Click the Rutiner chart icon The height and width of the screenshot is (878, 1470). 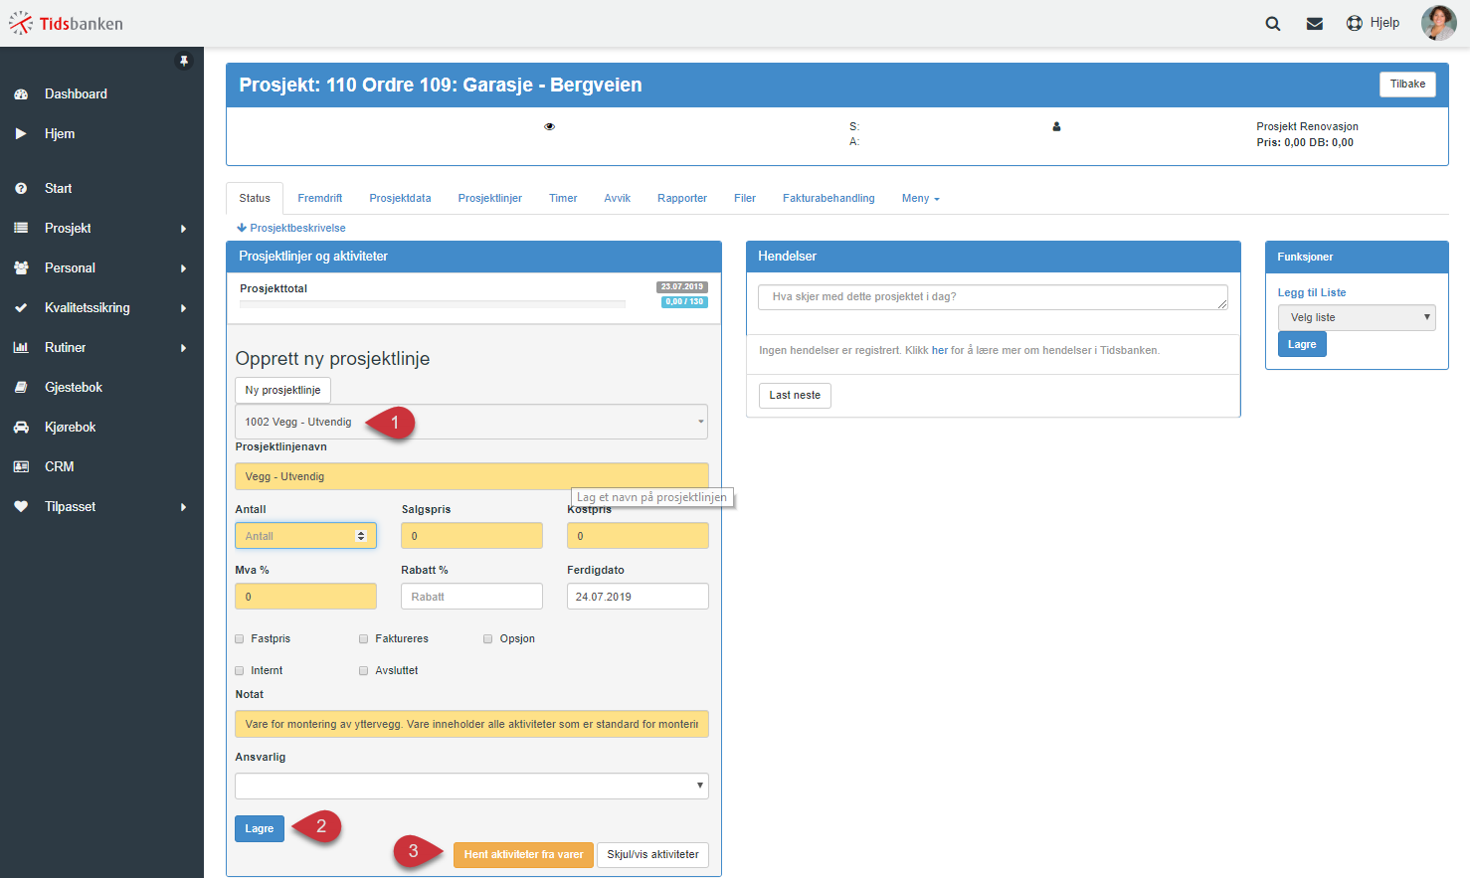[x=21, y=347]
